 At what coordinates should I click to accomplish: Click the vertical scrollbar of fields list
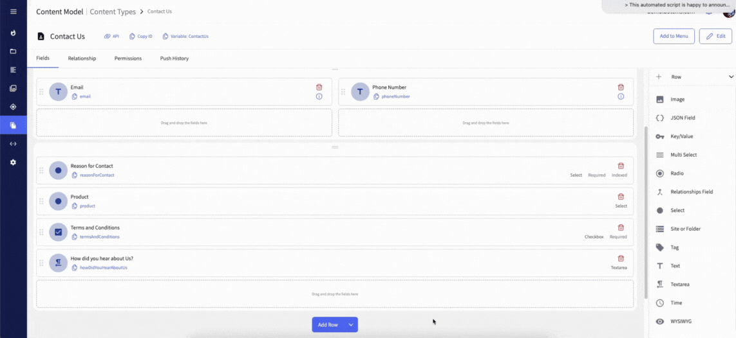pyautogui.click(x=646, y=212)
